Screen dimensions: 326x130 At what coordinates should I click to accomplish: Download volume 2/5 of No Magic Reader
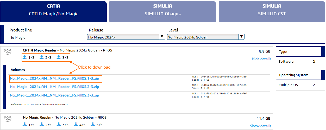coord(46,125)
